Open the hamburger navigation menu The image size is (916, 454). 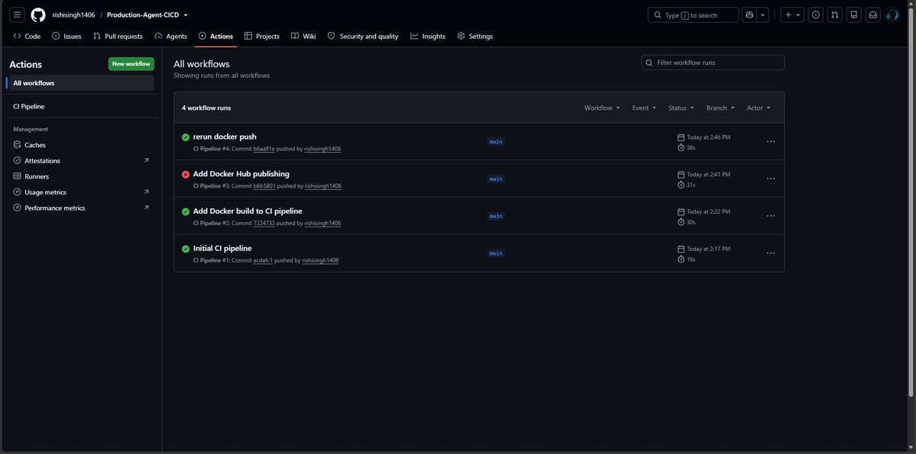click(17, 14)
